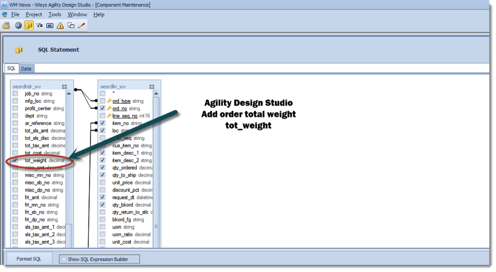Click the oeordhdr_wv table title
Screen dimensions: 496x272
(26, 86)
